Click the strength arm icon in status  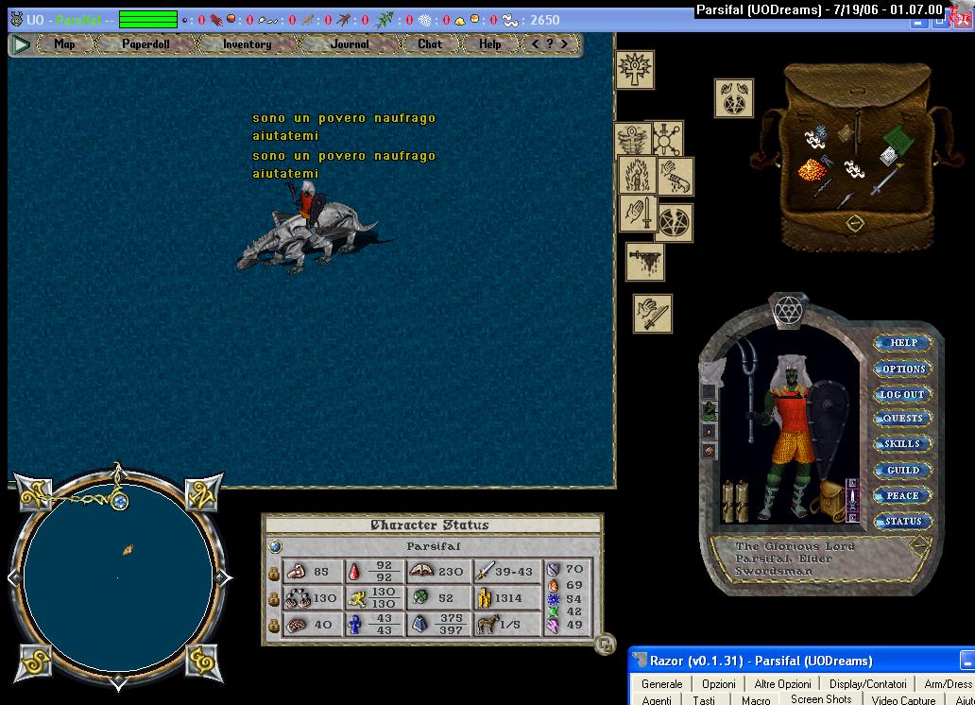click(296, 571)
